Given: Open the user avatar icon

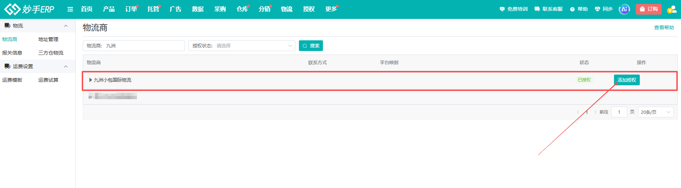Looking at the screenshot, I should (x=671, y=9).
